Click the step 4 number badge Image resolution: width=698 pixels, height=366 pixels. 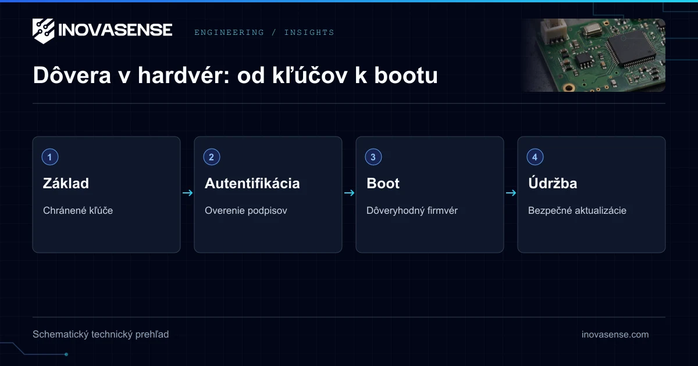[x=535, y=157]
